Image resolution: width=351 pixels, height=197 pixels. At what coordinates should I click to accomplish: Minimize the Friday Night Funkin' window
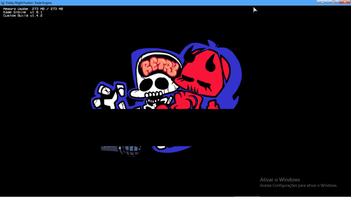click(x=322, y=2)
